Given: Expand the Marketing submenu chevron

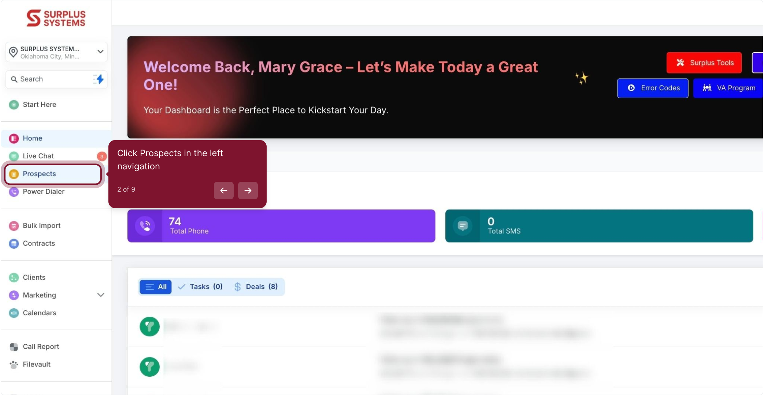Looking at the screenshot, I should click(101, 295).
